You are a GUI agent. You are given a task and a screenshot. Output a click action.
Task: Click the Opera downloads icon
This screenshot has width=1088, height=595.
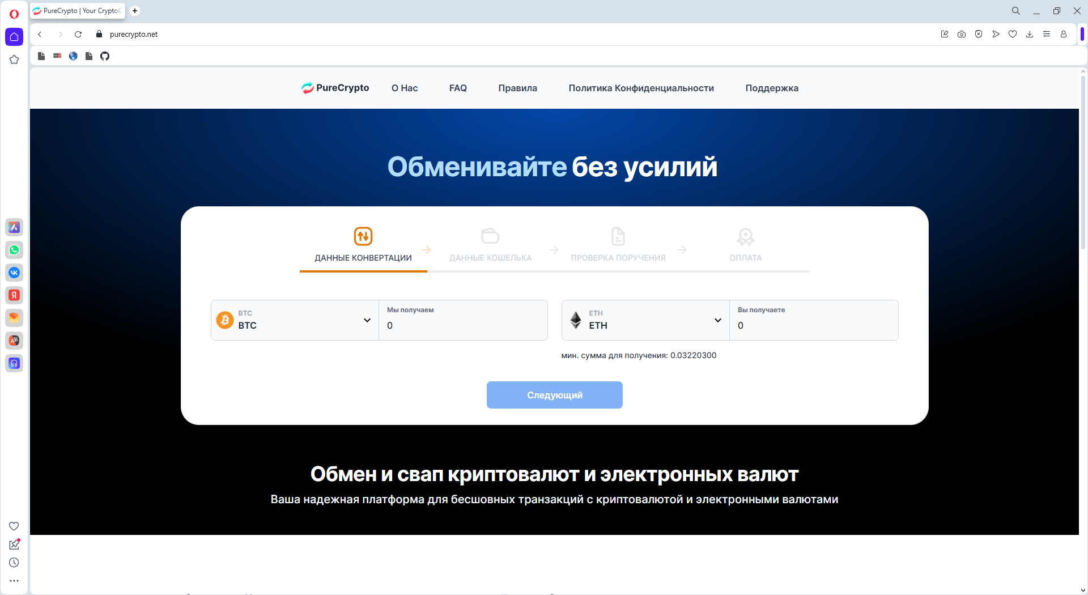point(1030,34)
